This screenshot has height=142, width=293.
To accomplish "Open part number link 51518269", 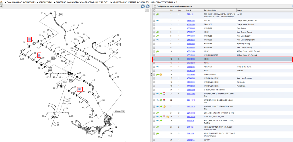I will 191,59.
